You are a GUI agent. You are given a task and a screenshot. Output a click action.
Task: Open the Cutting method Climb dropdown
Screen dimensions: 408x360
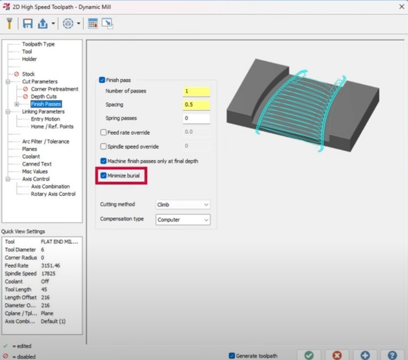point(183,205)
